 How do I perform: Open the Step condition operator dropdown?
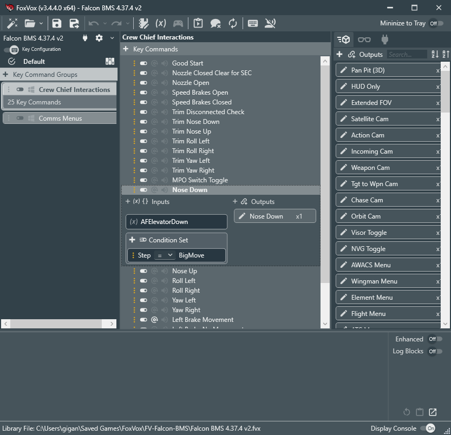click(x=165, y=255)
